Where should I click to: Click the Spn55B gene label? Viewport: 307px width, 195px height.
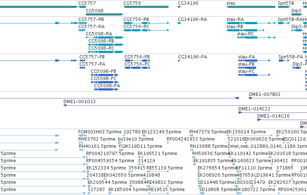pos(286,3)
